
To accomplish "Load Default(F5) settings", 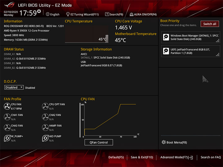I will pos(116,157).
